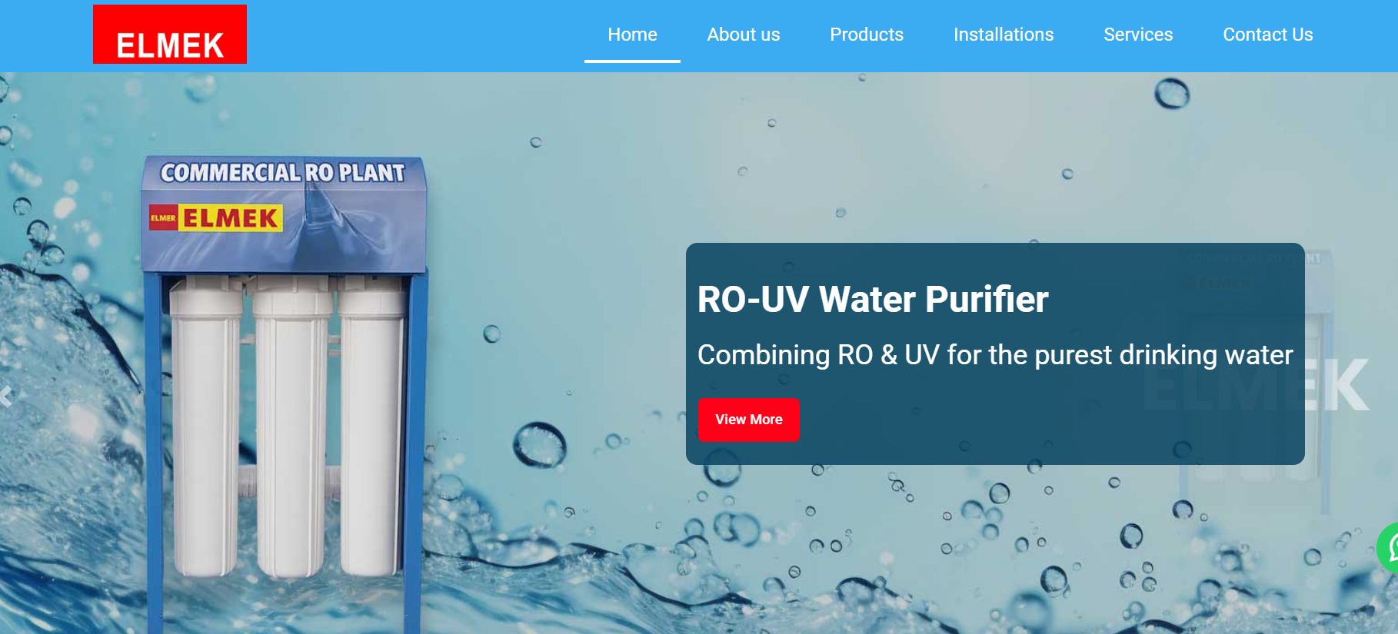The width and height of the screenshot is (1398, 634).
Task: Select the Home navigation tab
Action: tap(632, 35)
